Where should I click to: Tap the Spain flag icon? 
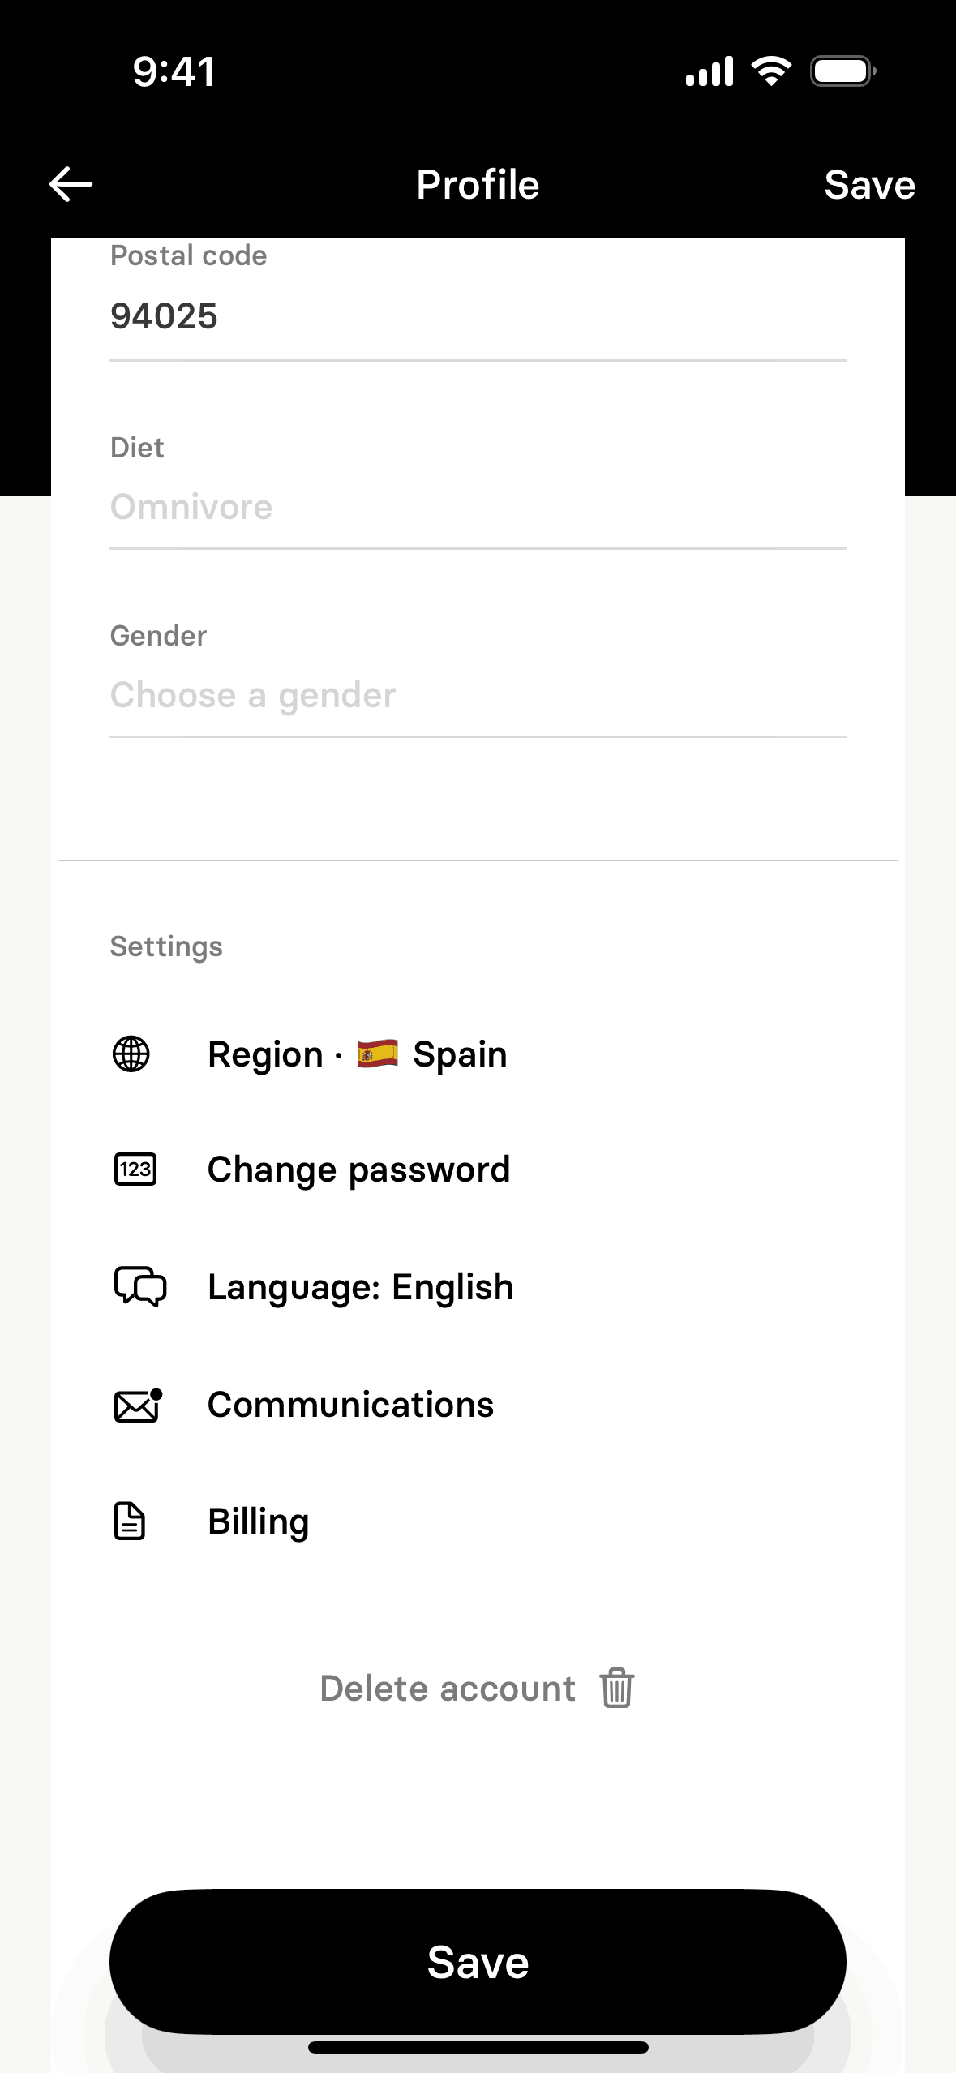pos(378,1054)
